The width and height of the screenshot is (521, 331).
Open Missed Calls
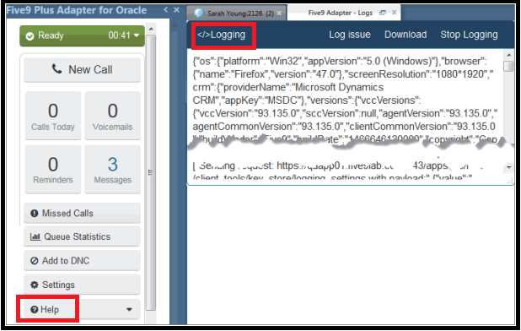pos(82,213)
